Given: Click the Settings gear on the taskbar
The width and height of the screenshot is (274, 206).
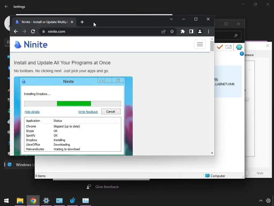Looking at the screenshot, I should [x=46, y=201].
